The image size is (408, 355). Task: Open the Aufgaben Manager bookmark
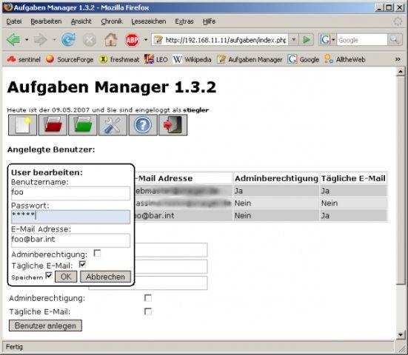pyautogui.click(x=250, y=59)
